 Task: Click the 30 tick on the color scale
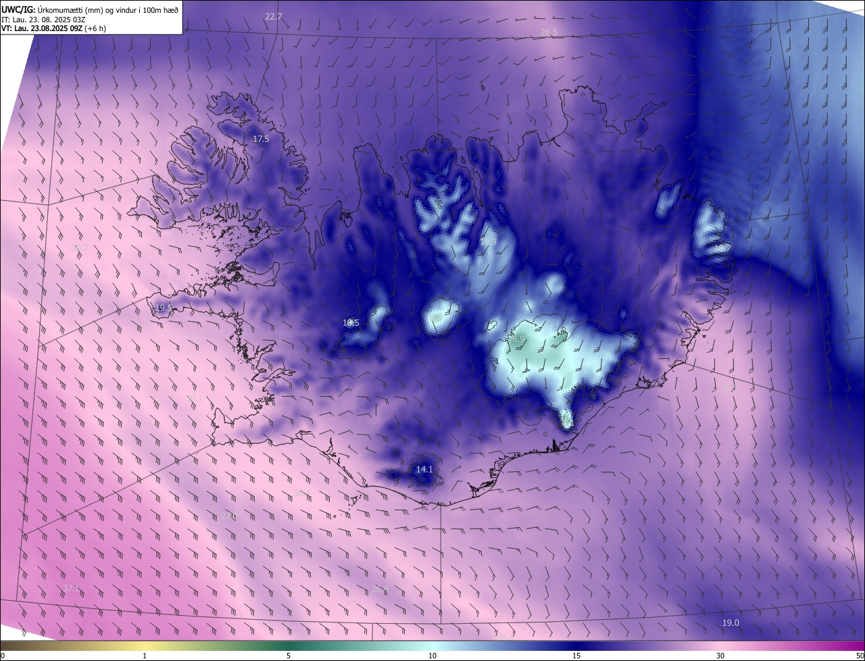click(x=720, y=656)
